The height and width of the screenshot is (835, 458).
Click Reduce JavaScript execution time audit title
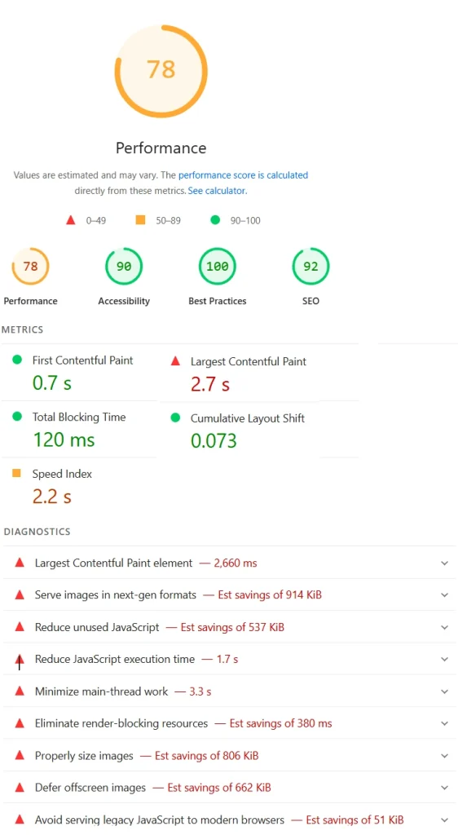[115, 659]
